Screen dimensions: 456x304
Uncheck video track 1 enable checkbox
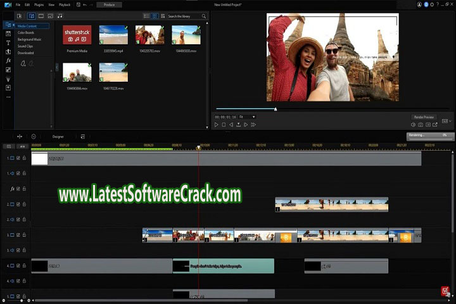click(18, 158)
